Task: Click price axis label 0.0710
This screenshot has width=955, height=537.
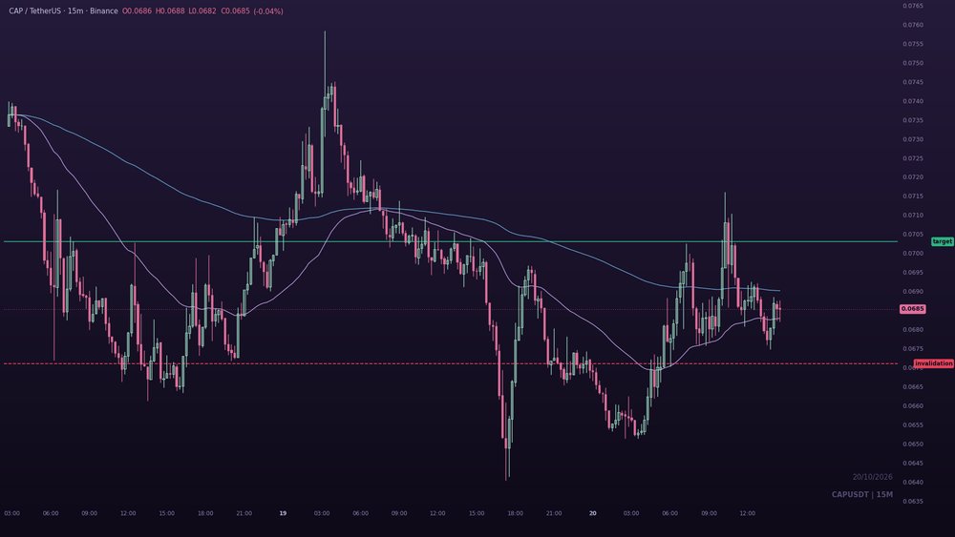Action: pos(913,216)
